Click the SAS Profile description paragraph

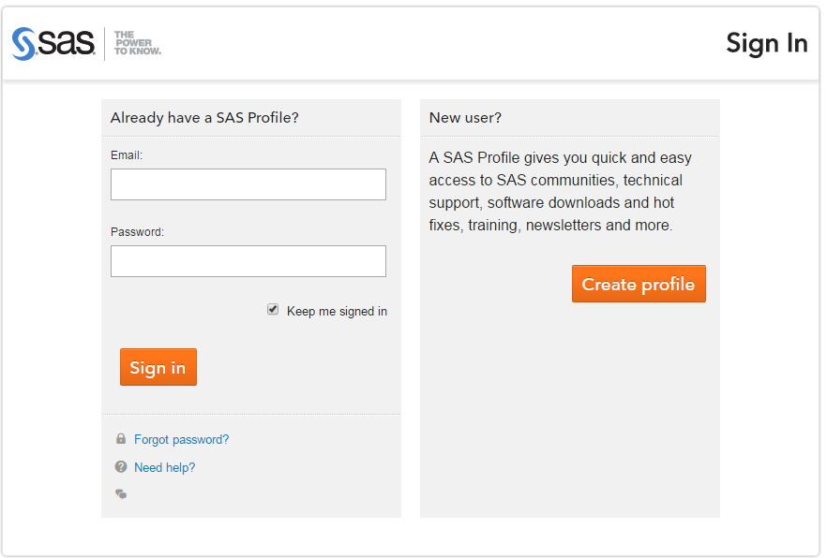pos(560,192)
